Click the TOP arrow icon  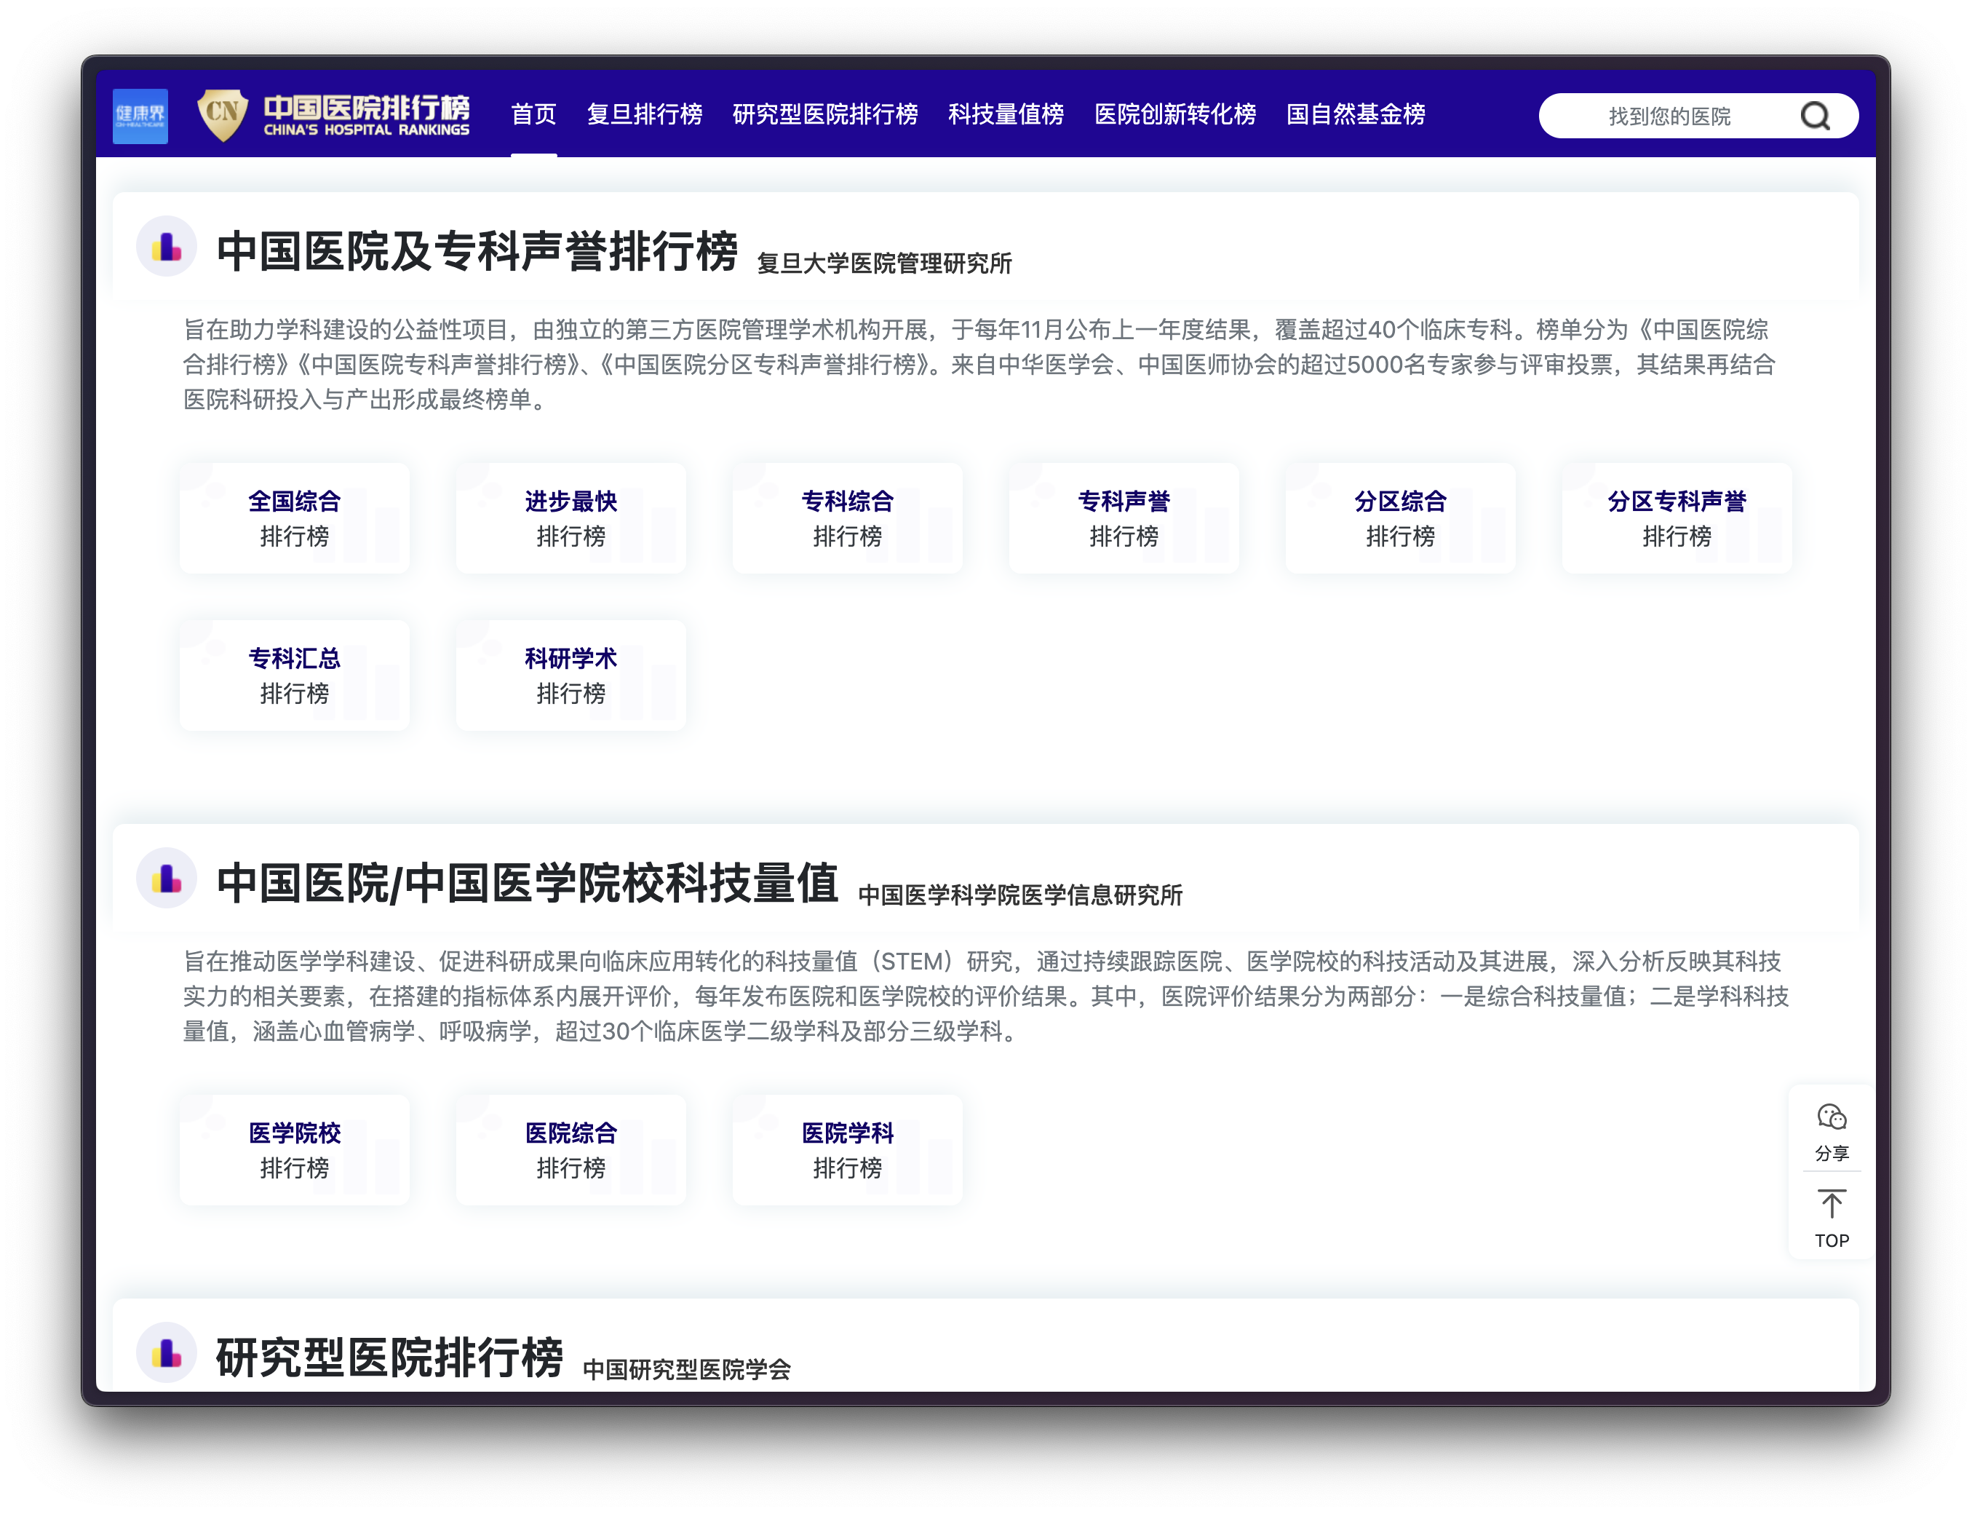click(1831, 1205)
